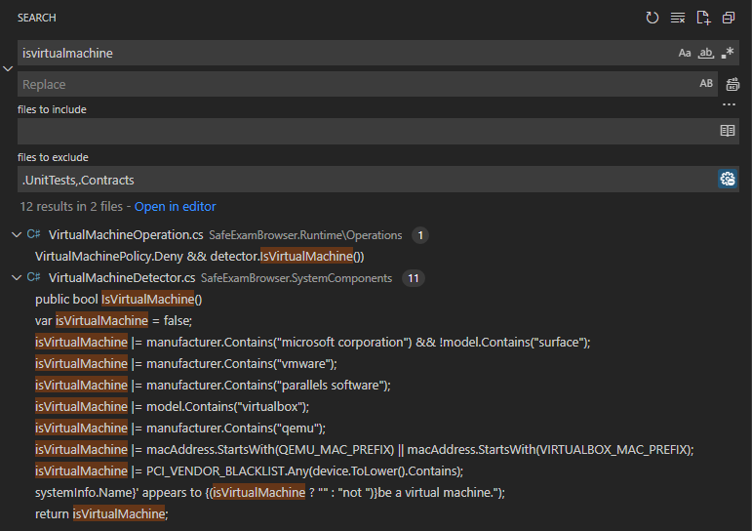
Task: Click the Replace All icon
Action: [732, 84]
